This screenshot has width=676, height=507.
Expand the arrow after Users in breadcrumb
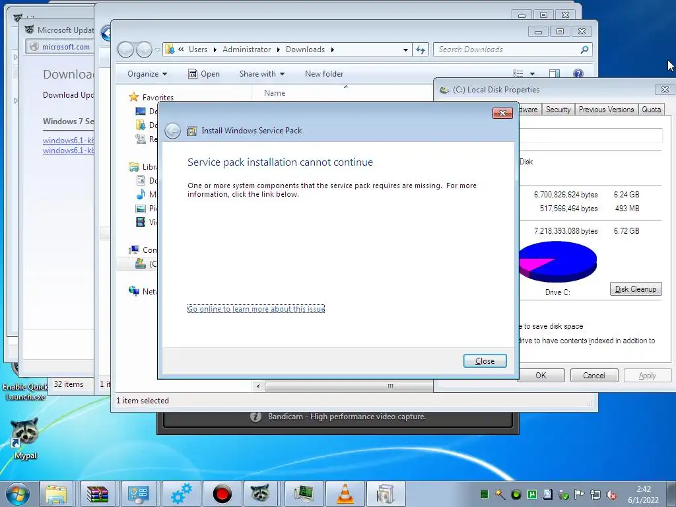(x=215, y=50)
